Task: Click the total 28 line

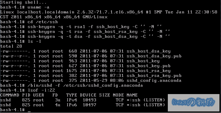Action: (11, 46)
